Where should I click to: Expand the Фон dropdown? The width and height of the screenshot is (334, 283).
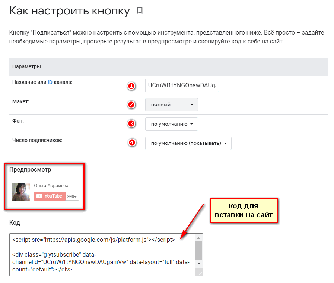pyautogui.click(x=171, y=124)
